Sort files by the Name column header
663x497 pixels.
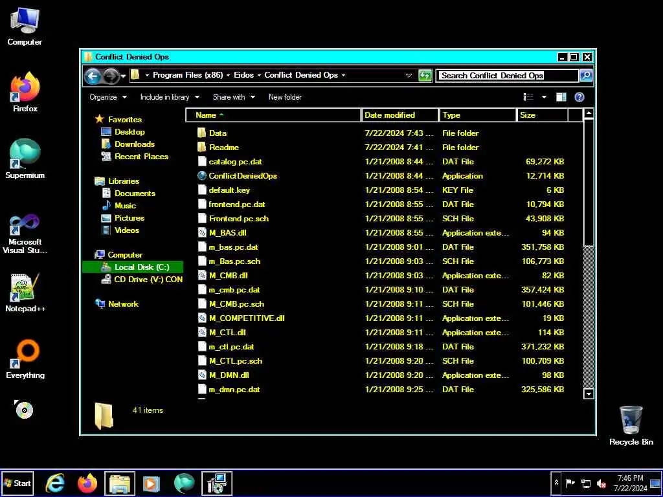[273, 115]
